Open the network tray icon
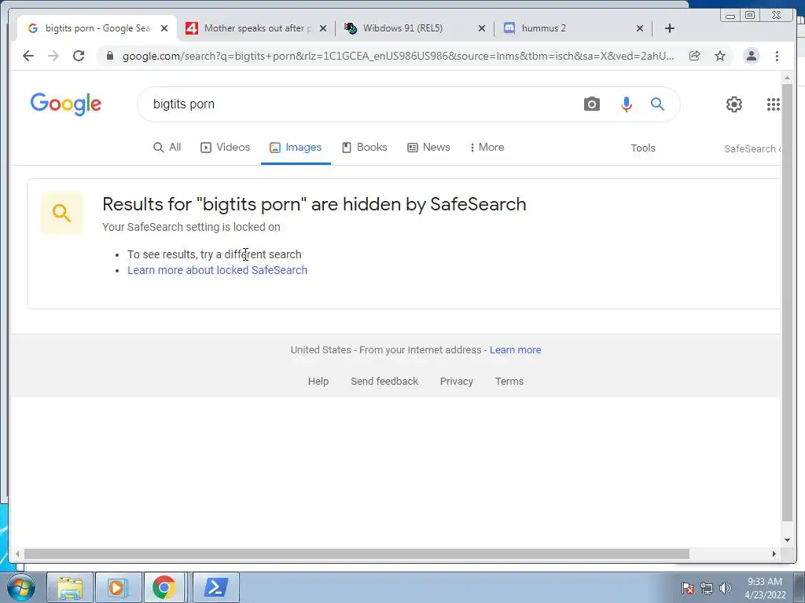 coord(707,588)
